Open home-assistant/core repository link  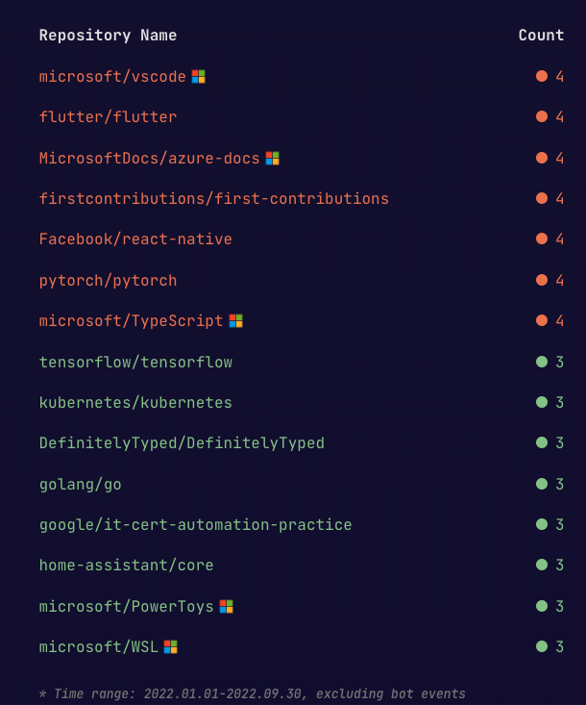tap(126, 566)
